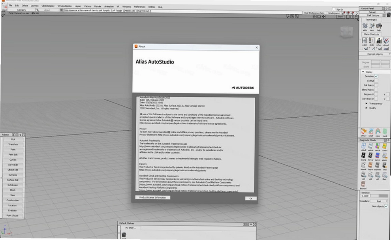Screen dimensions: 391x240
Task: Expand the Transparency section
Action: click(366, 103)
